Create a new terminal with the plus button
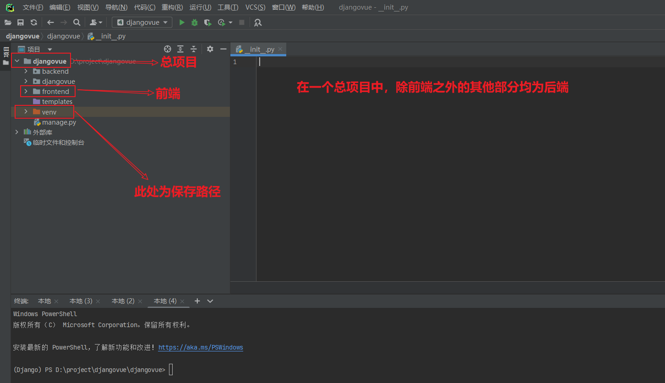Image resolution: width=665 pixels, height=383 pixels. click(197, 301)
